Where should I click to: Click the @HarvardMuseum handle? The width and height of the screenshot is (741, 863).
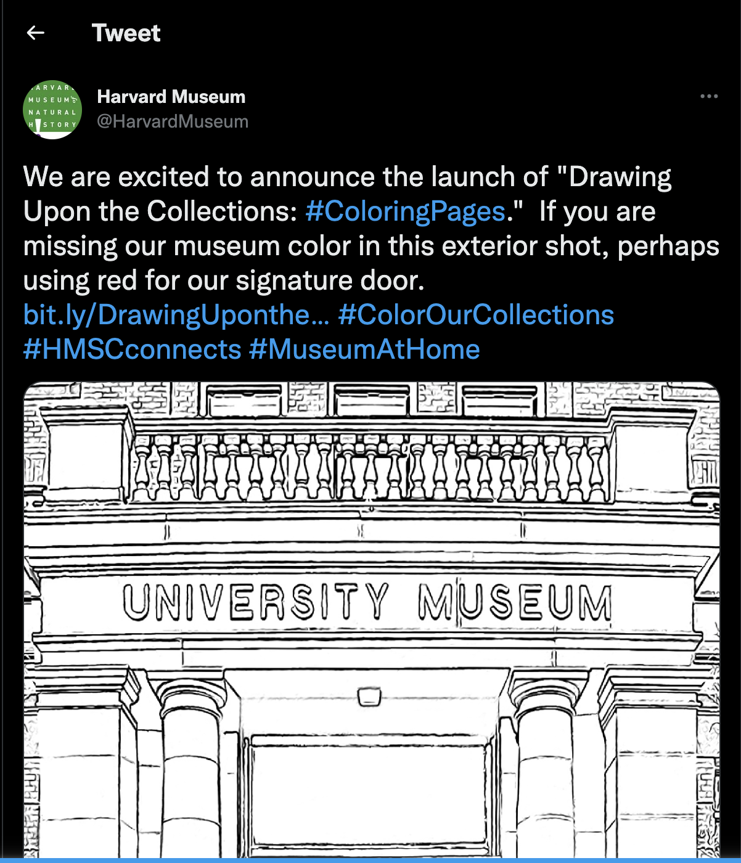pos(173,121)
